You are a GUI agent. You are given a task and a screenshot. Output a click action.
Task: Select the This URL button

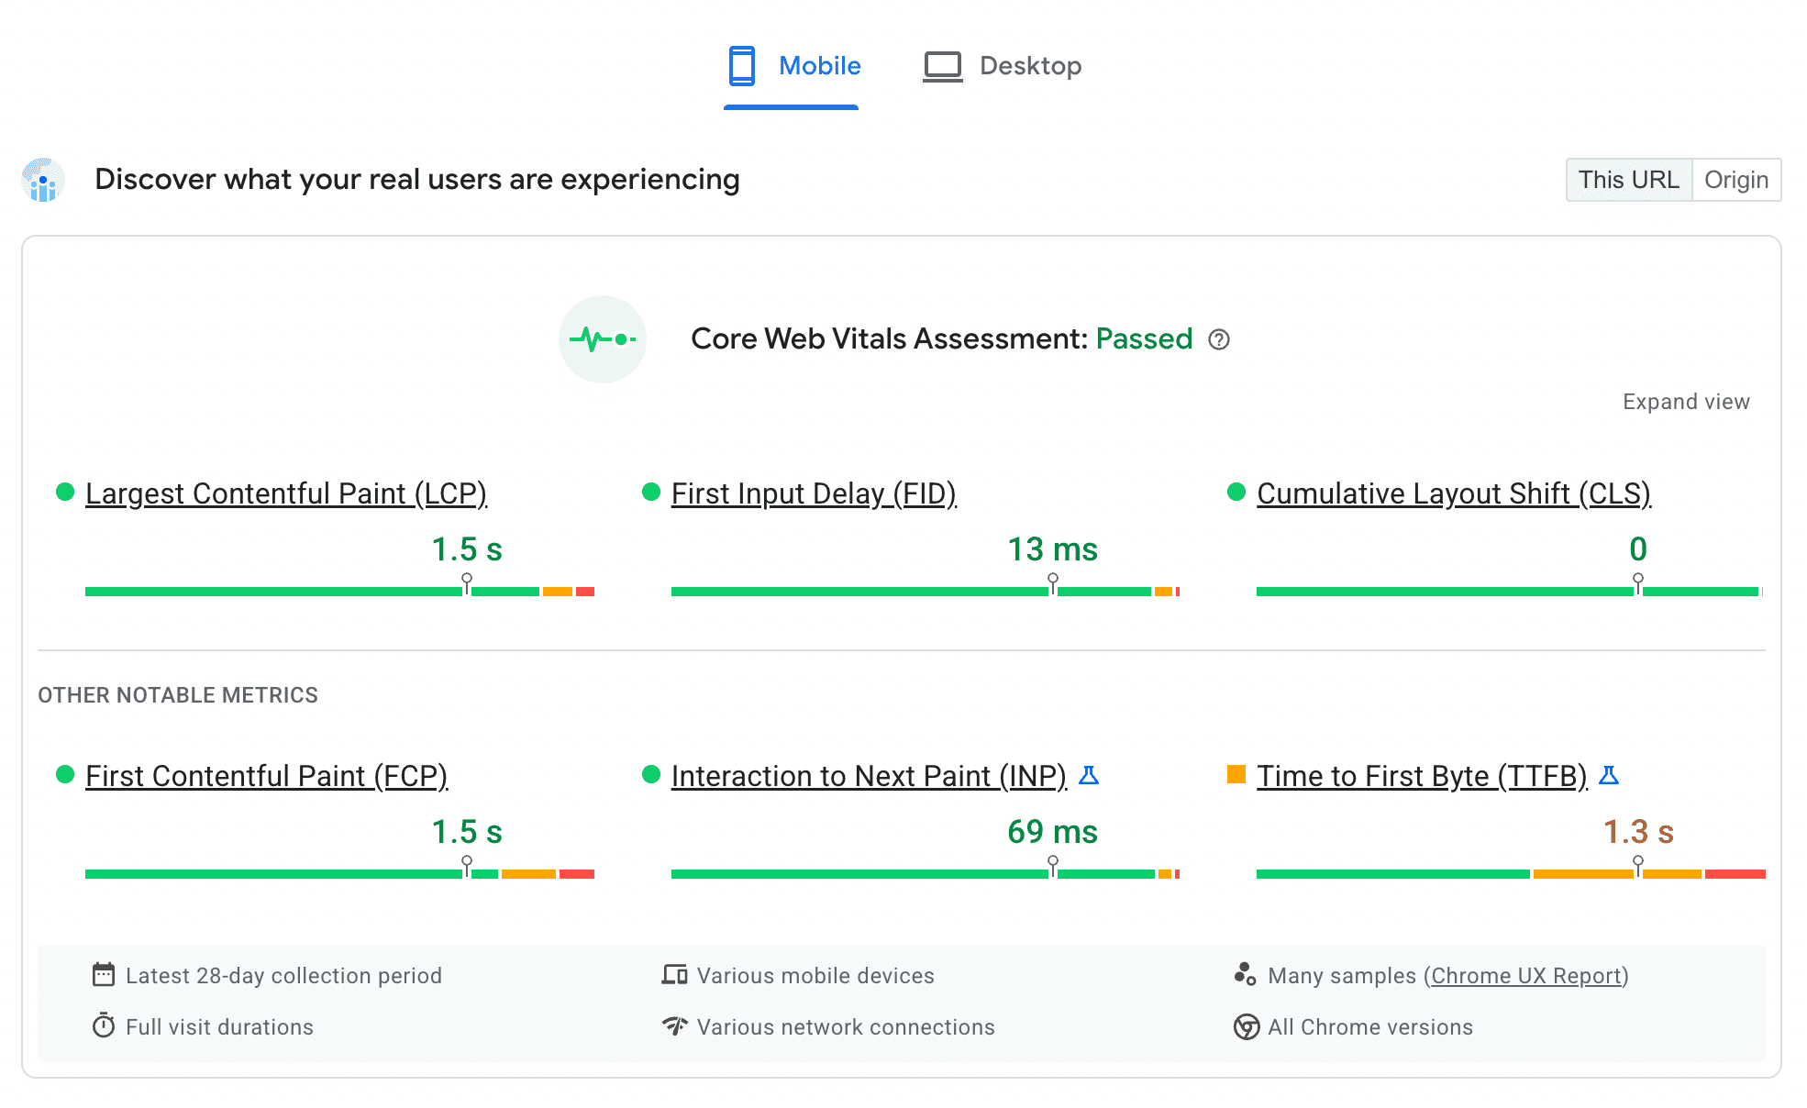click(1630, 180)
